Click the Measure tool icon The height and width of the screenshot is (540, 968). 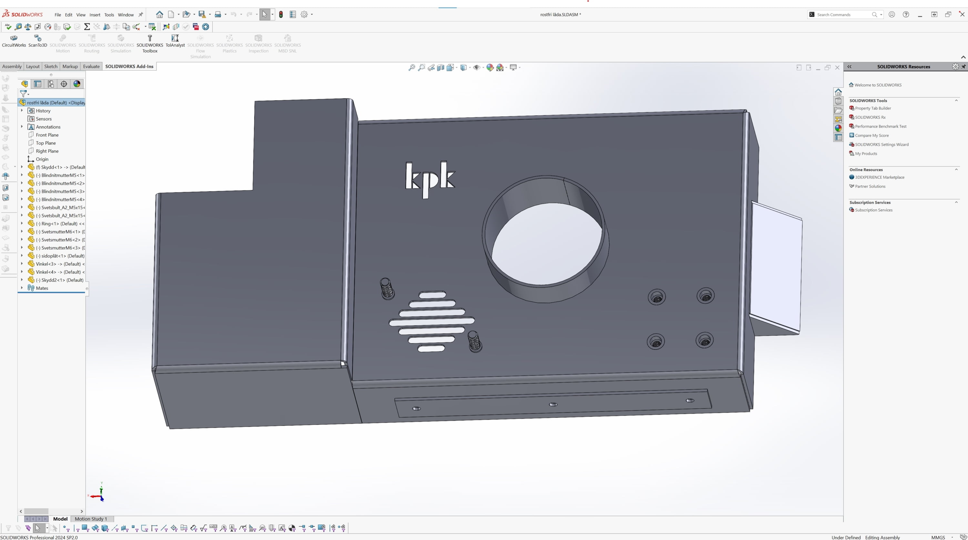18,27
